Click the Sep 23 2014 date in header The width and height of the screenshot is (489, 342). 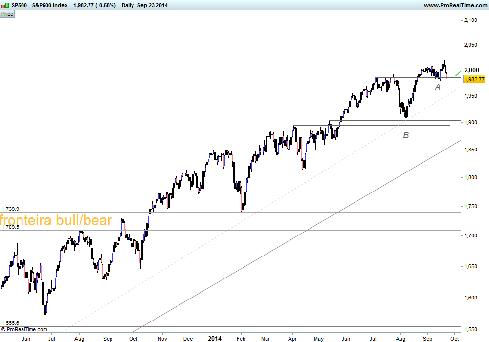(153, 5)
